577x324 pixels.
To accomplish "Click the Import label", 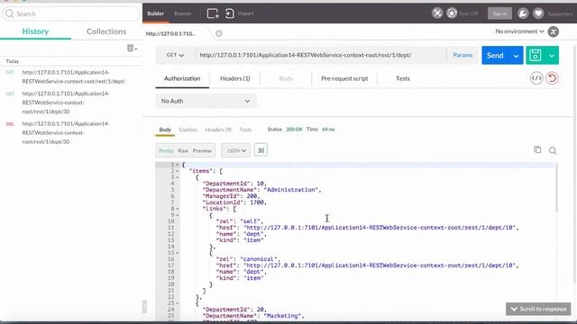I will [245, 13].
